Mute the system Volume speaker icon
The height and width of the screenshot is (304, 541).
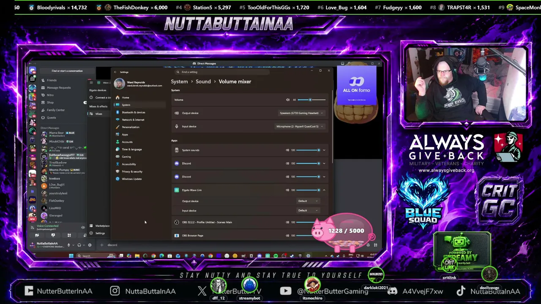tap(288, 100)
